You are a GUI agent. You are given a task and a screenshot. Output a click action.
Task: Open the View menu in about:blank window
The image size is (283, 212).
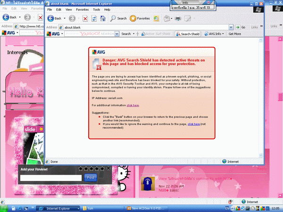coord(68,9)
